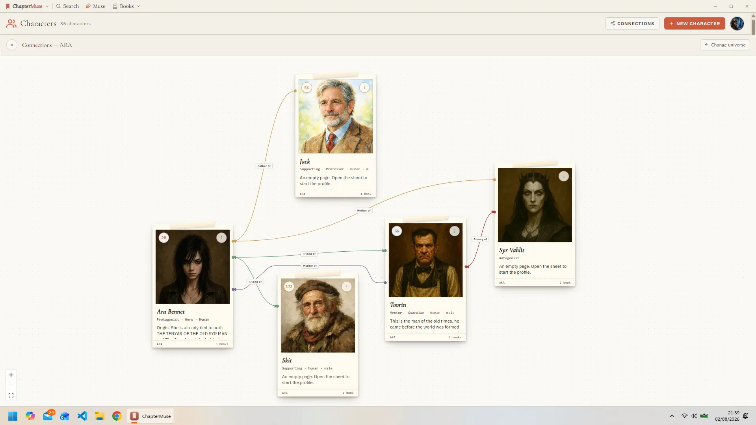756x425 pixels.
Task: Open Outlook from the taskbar
Action: tap(65, 416)
